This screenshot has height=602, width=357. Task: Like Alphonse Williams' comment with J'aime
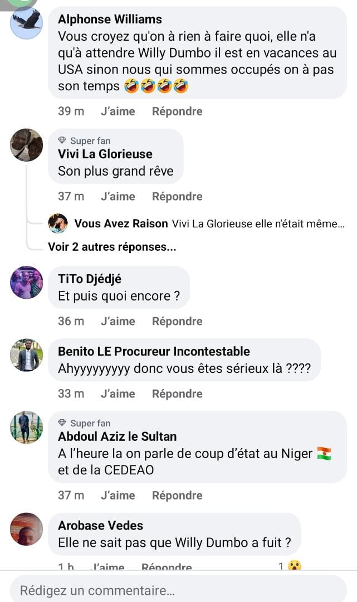click(118, 111)
